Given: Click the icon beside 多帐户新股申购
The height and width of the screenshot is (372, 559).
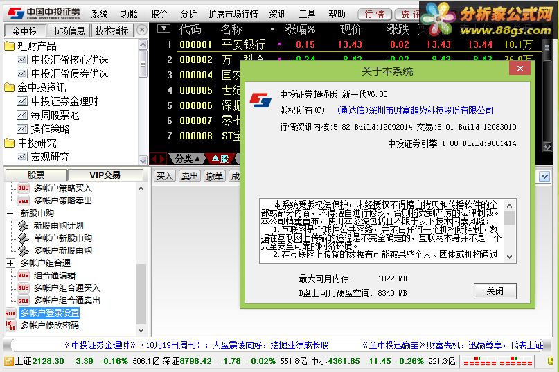Looking at the screenshot, I should click(x=24, y=250).
